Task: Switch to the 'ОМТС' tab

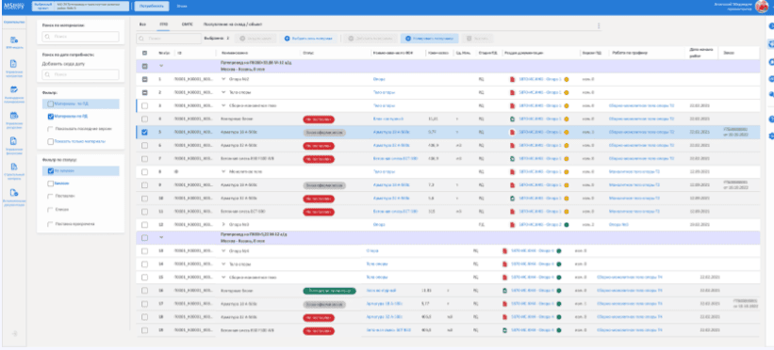Action: click(x=187, y=24)
